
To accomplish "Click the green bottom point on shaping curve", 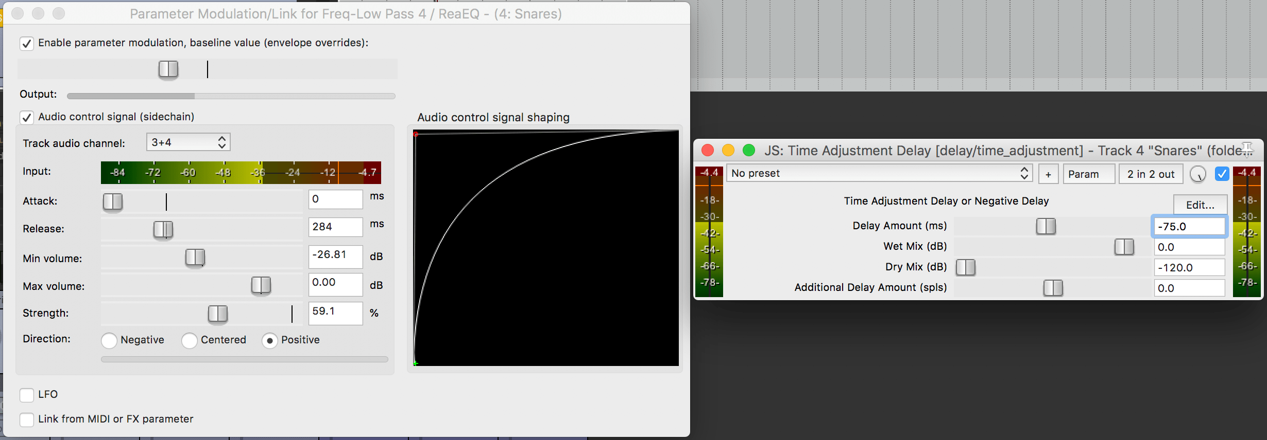I will pos(416,363).
